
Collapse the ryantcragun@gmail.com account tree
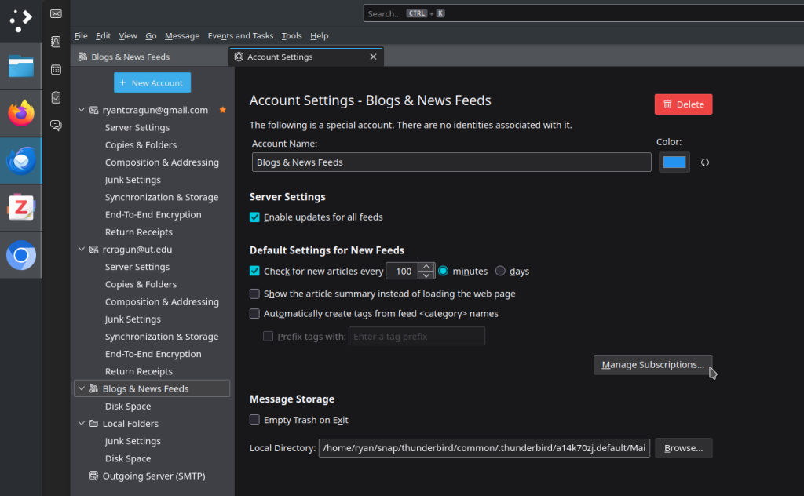[82, 110]
